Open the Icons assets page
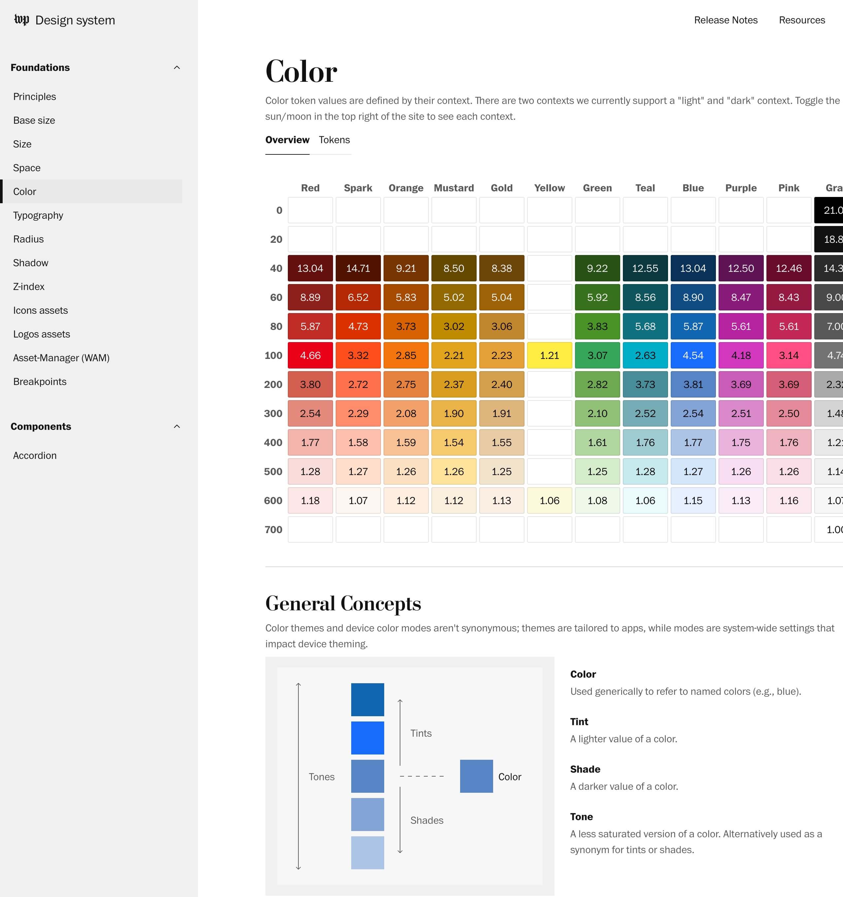Image resolution: width=843 pixels, height=897 pixels. tap(41, 310)
